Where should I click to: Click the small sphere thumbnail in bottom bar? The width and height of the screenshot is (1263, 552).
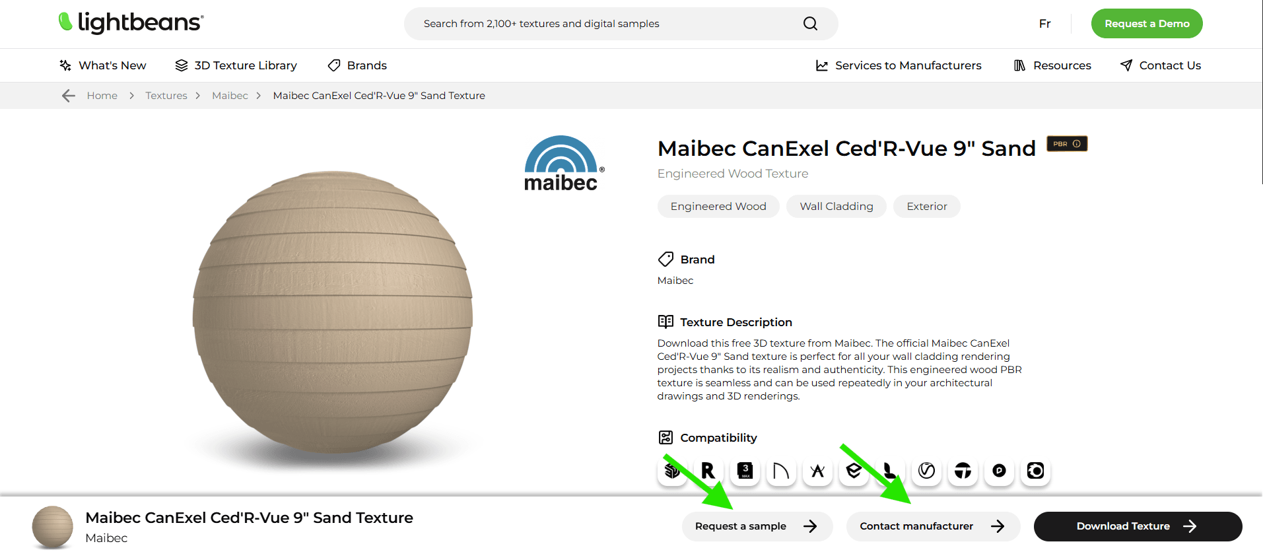tap(53, 527)
